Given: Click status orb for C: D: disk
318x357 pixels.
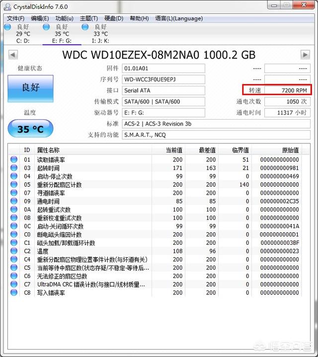Looking at the screenshot, I should (x=7, y=27).
